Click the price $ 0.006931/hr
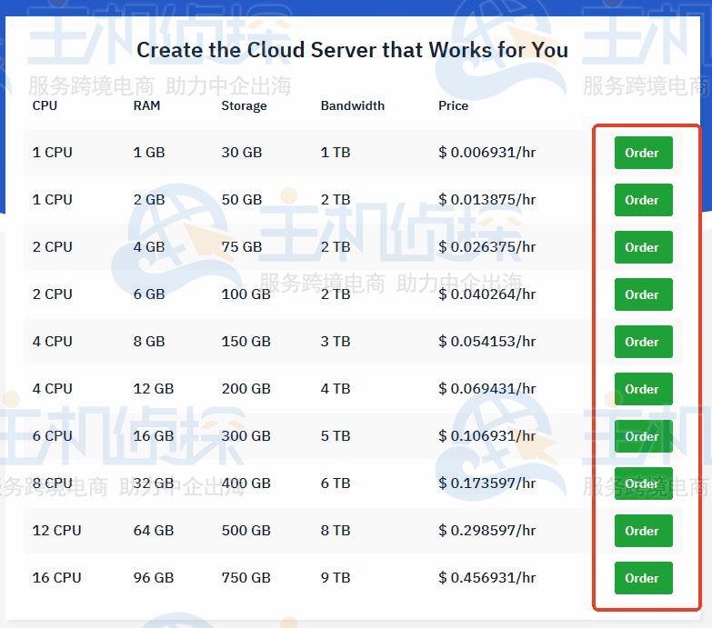Screen dimensions: 712x628 pyautogui.click(x=486, y=153)
